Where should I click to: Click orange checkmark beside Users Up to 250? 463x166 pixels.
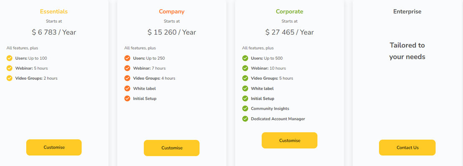127,58
